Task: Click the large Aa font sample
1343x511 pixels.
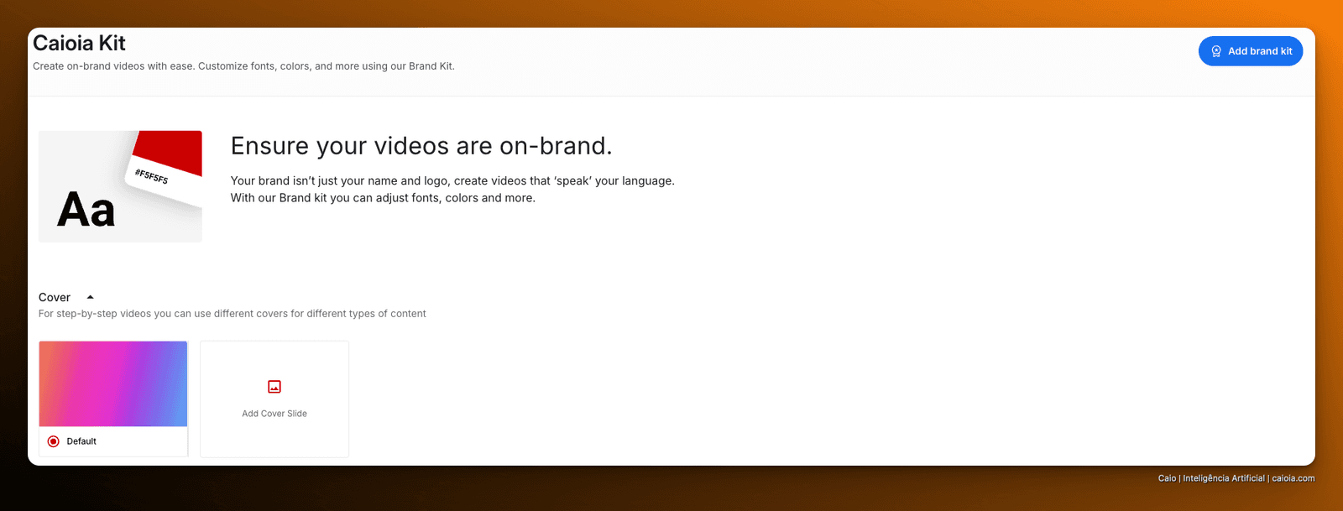Action: (86, 210)
